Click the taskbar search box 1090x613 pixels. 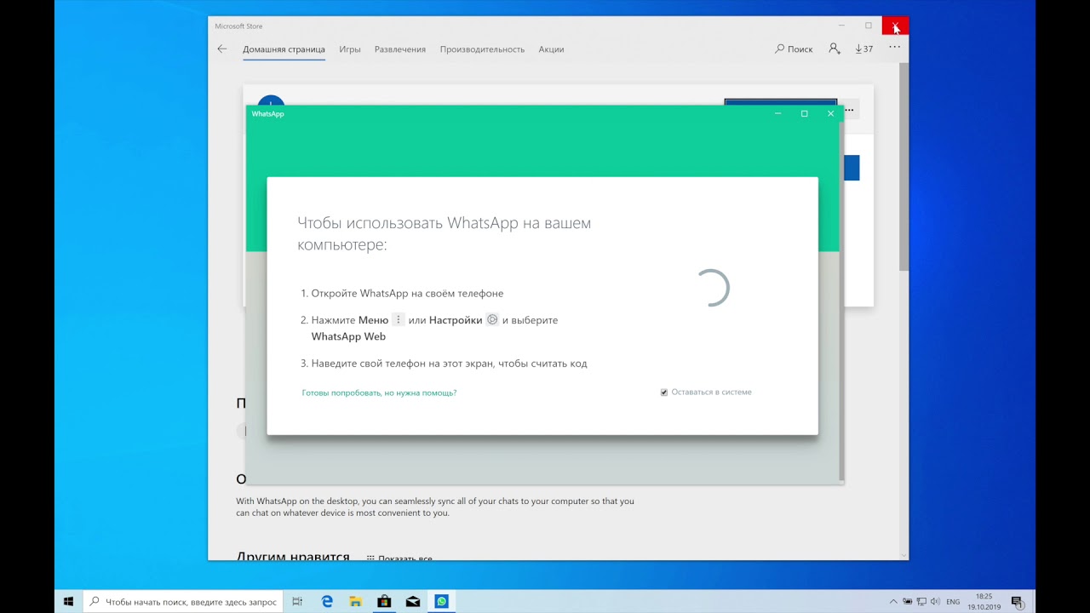(183, 601)
